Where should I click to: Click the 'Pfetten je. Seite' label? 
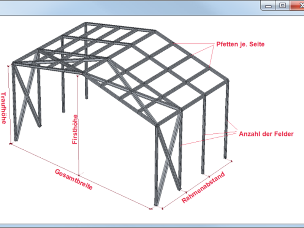click(x=240, y=44)
